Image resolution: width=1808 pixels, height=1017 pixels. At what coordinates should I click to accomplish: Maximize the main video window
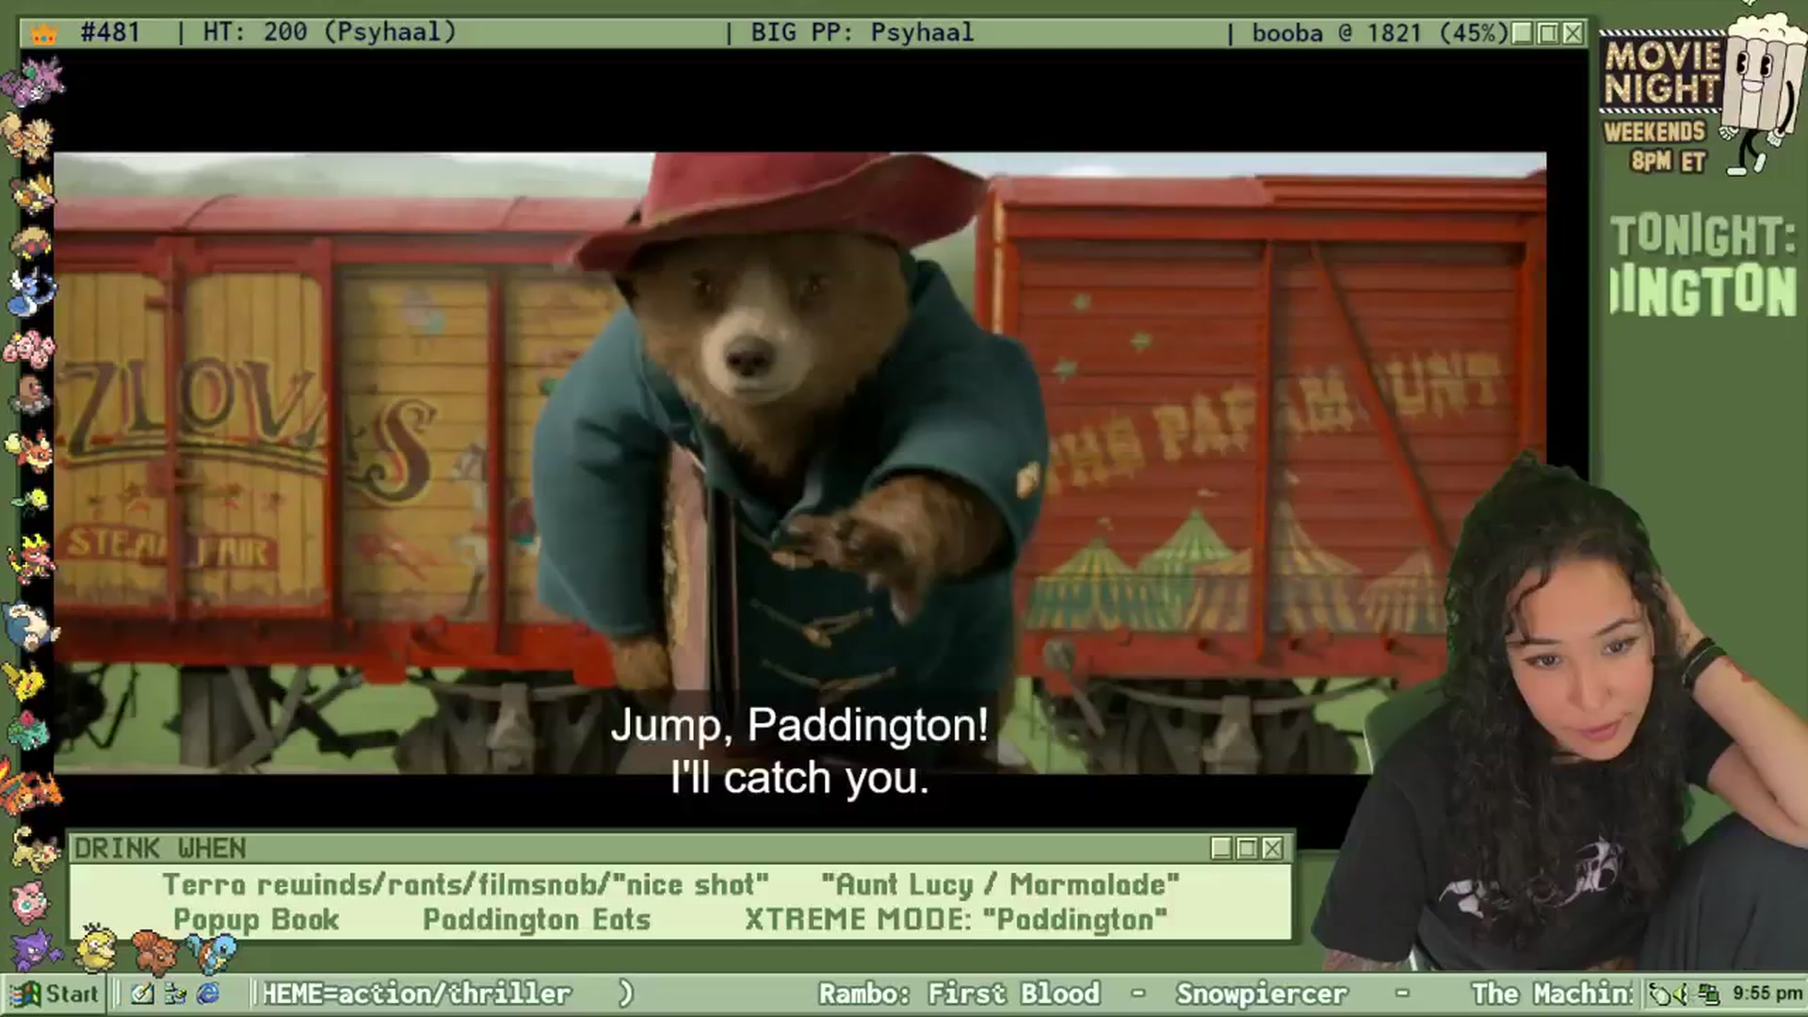click(1547, 33)
